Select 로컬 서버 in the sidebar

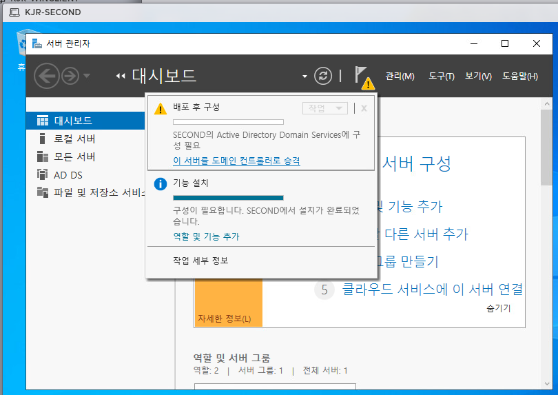click(x=85, y=139)
